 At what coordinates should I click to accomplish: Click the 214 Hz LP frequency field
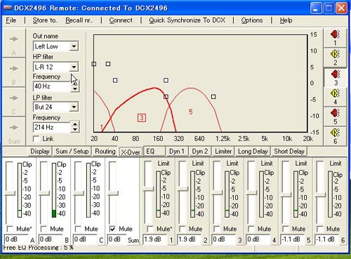tap(52, 127)
